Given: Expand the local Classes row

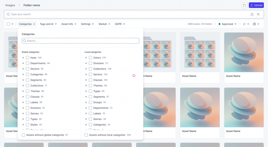Looking at the screenshot, I should [86, 80].
